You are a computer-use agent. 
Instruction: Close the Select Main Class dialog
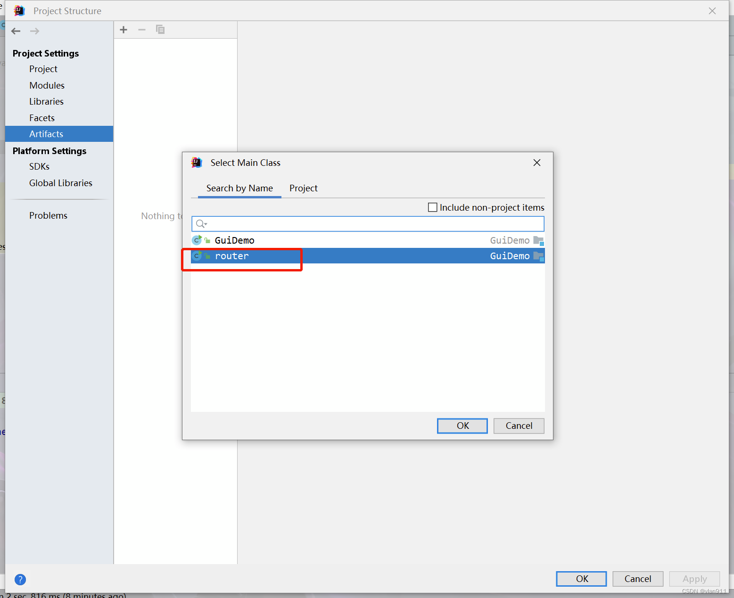click(537, 163)
